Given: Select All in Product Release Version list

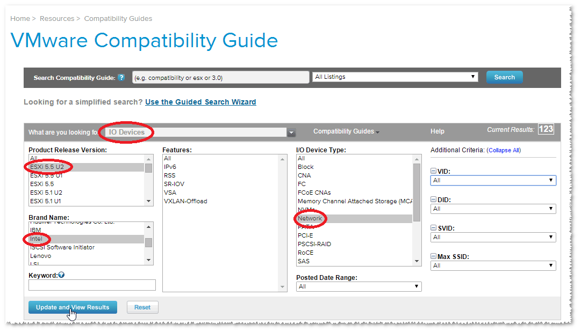Looking at the screenshot, I should (87, 159).
